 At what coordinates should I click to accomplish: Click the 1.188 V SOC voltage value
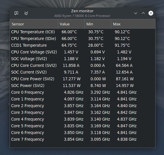point(71,59)
